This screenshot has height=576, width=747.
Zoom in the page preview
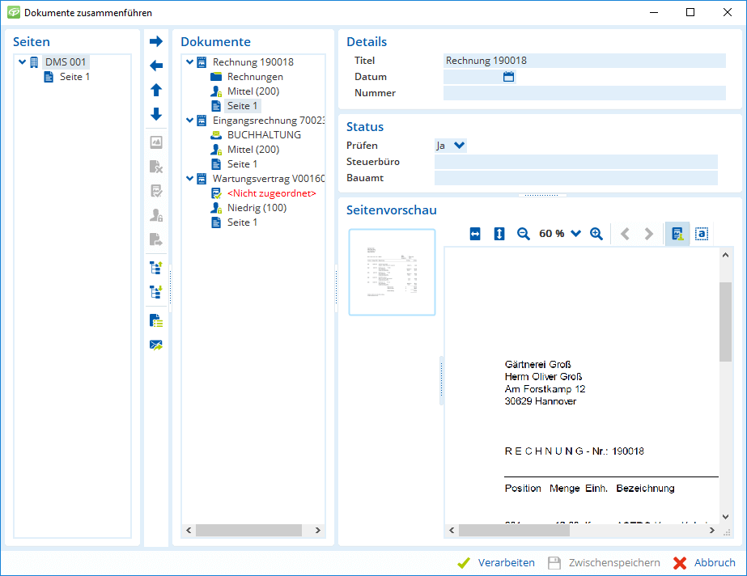tap(596, 234)
